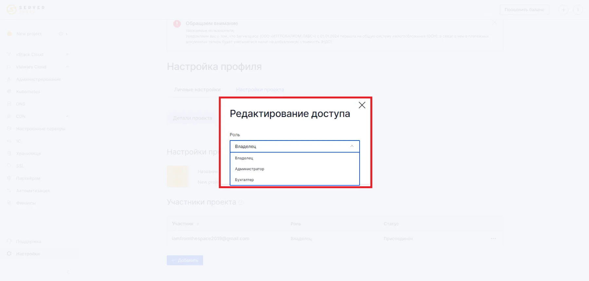Click the Автоматизация sidebar icon
589x281 pixels.
pos(9,190)
